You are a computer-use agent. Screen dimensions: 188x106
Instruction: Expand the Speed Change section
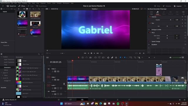coord(156,42)
